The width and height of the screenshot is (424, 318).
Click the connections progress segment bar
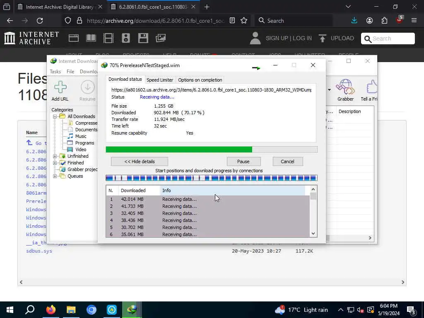[x=212, y=178]
